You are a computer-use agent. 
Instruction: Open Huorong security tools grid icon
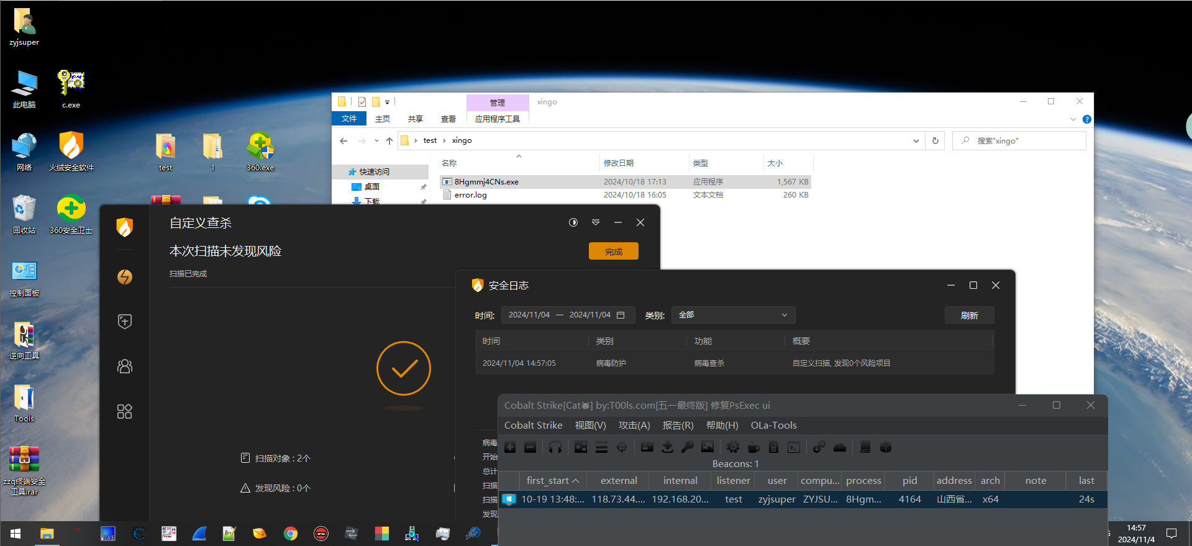tap(125, 411)
